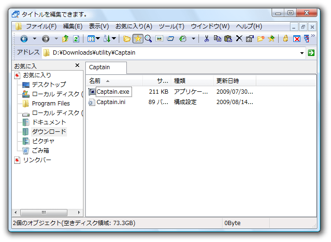
Task: Select ドキュメント in favorites tree
Action: click(x=49, y=122)
